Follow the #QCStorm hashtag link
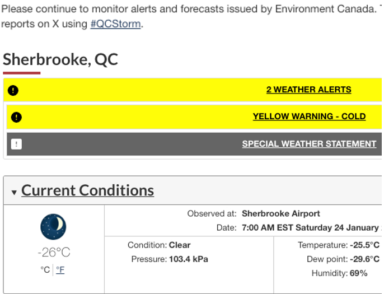 [x=115, y=25]
